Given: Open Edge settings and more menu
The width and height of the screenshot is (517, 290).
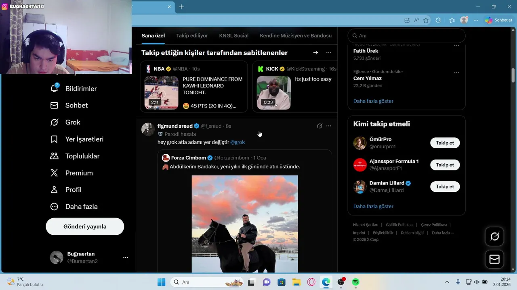Looking at the screenshot, I should [x=476, y=20].
